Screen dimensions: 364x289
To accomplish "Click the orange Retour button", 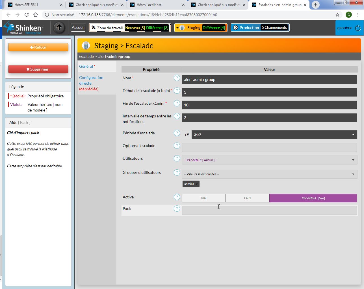I will [38, 47].
